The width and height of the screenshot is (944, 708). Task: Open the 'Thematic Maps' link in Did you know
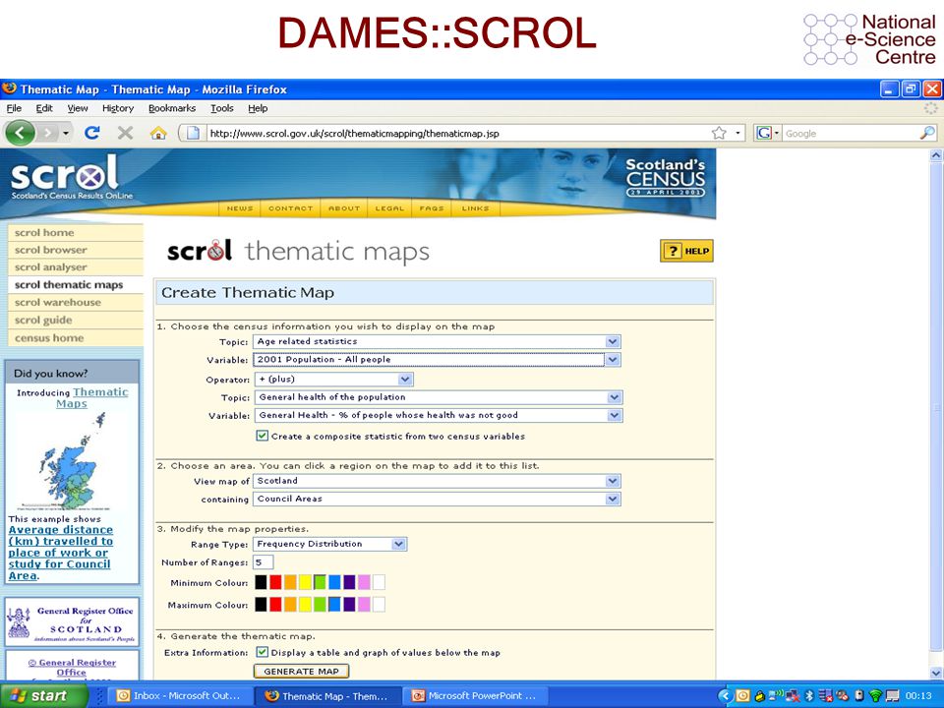click(x=92, y=397)
